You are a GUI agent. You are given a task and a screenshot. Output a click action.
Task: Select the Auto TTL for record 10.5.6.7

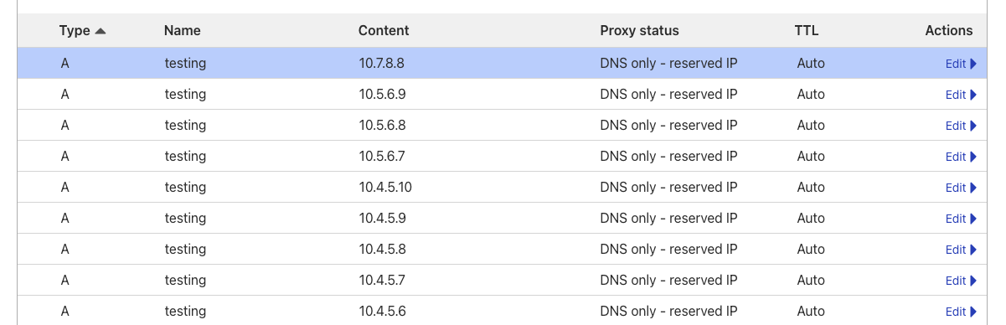point(811,156)
